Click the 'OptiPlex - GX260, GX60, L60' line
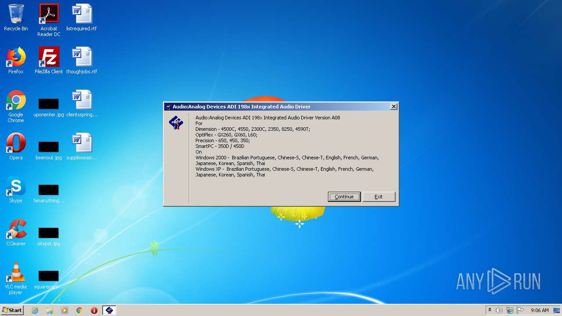562x316 pixels. click(x=226, y=135)
